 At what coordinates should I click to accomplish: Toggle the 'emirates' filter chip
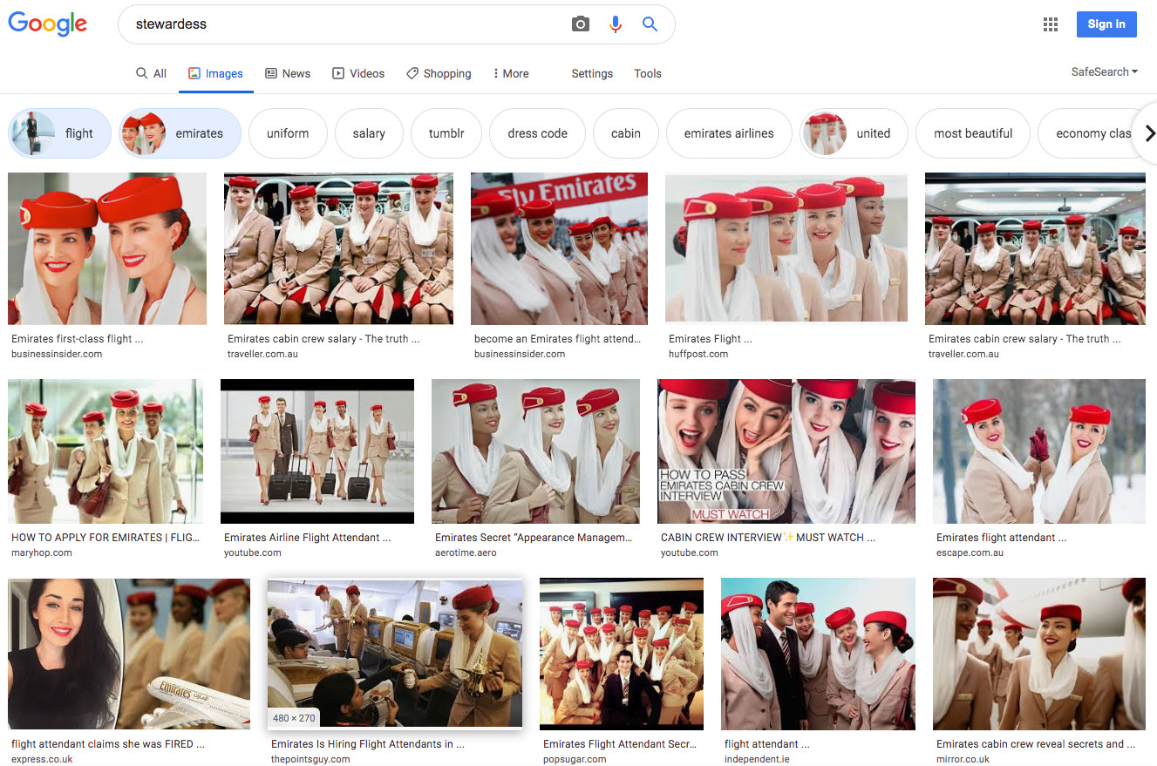[x=180, y=133]
